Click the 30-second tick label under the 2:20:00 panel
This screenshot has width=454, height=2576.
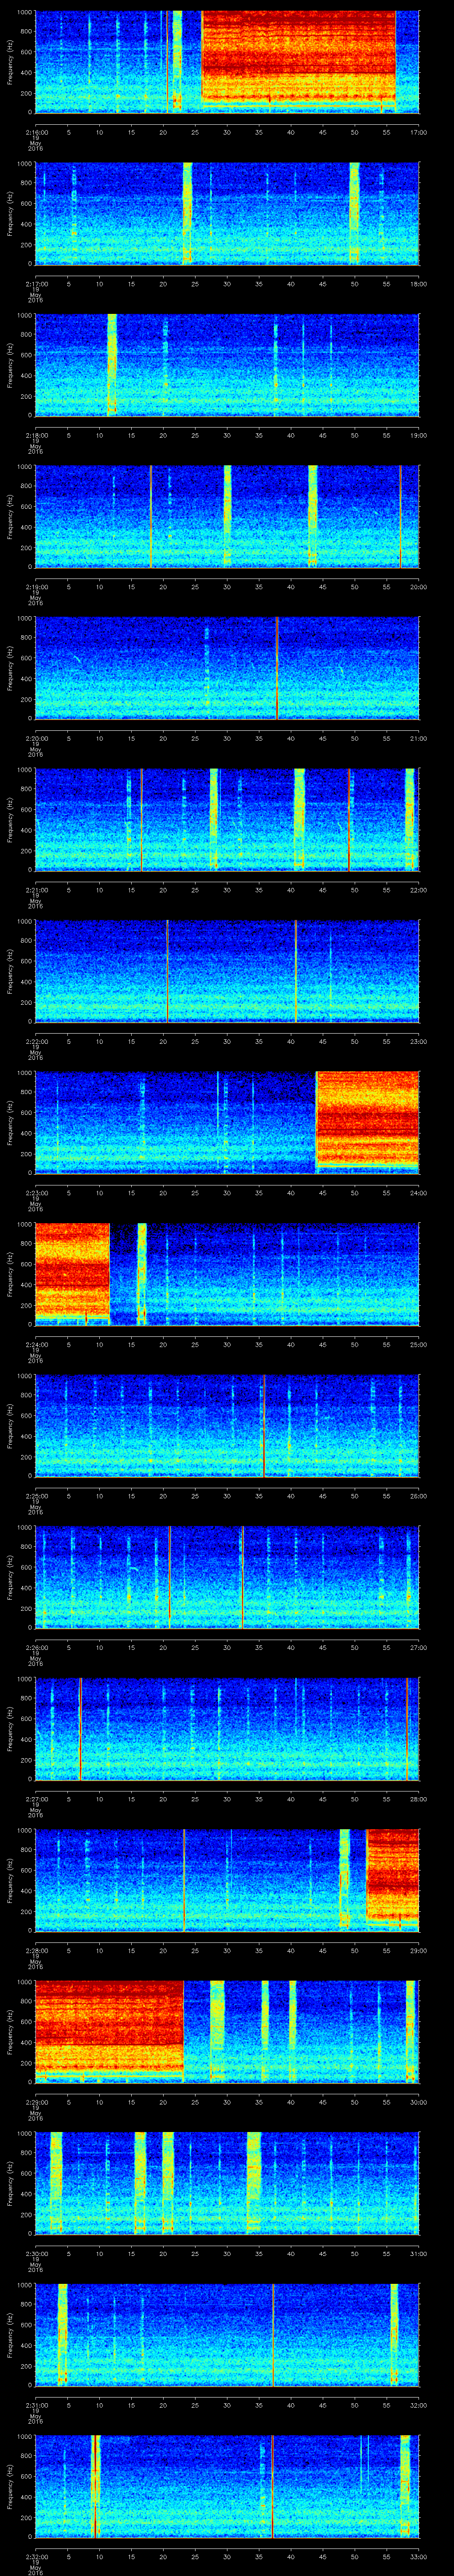[227, 738]
